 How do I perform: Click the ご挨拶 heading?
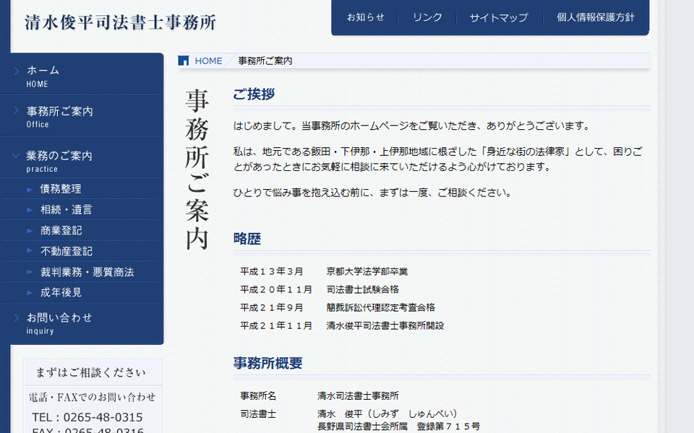pos(254,94)
